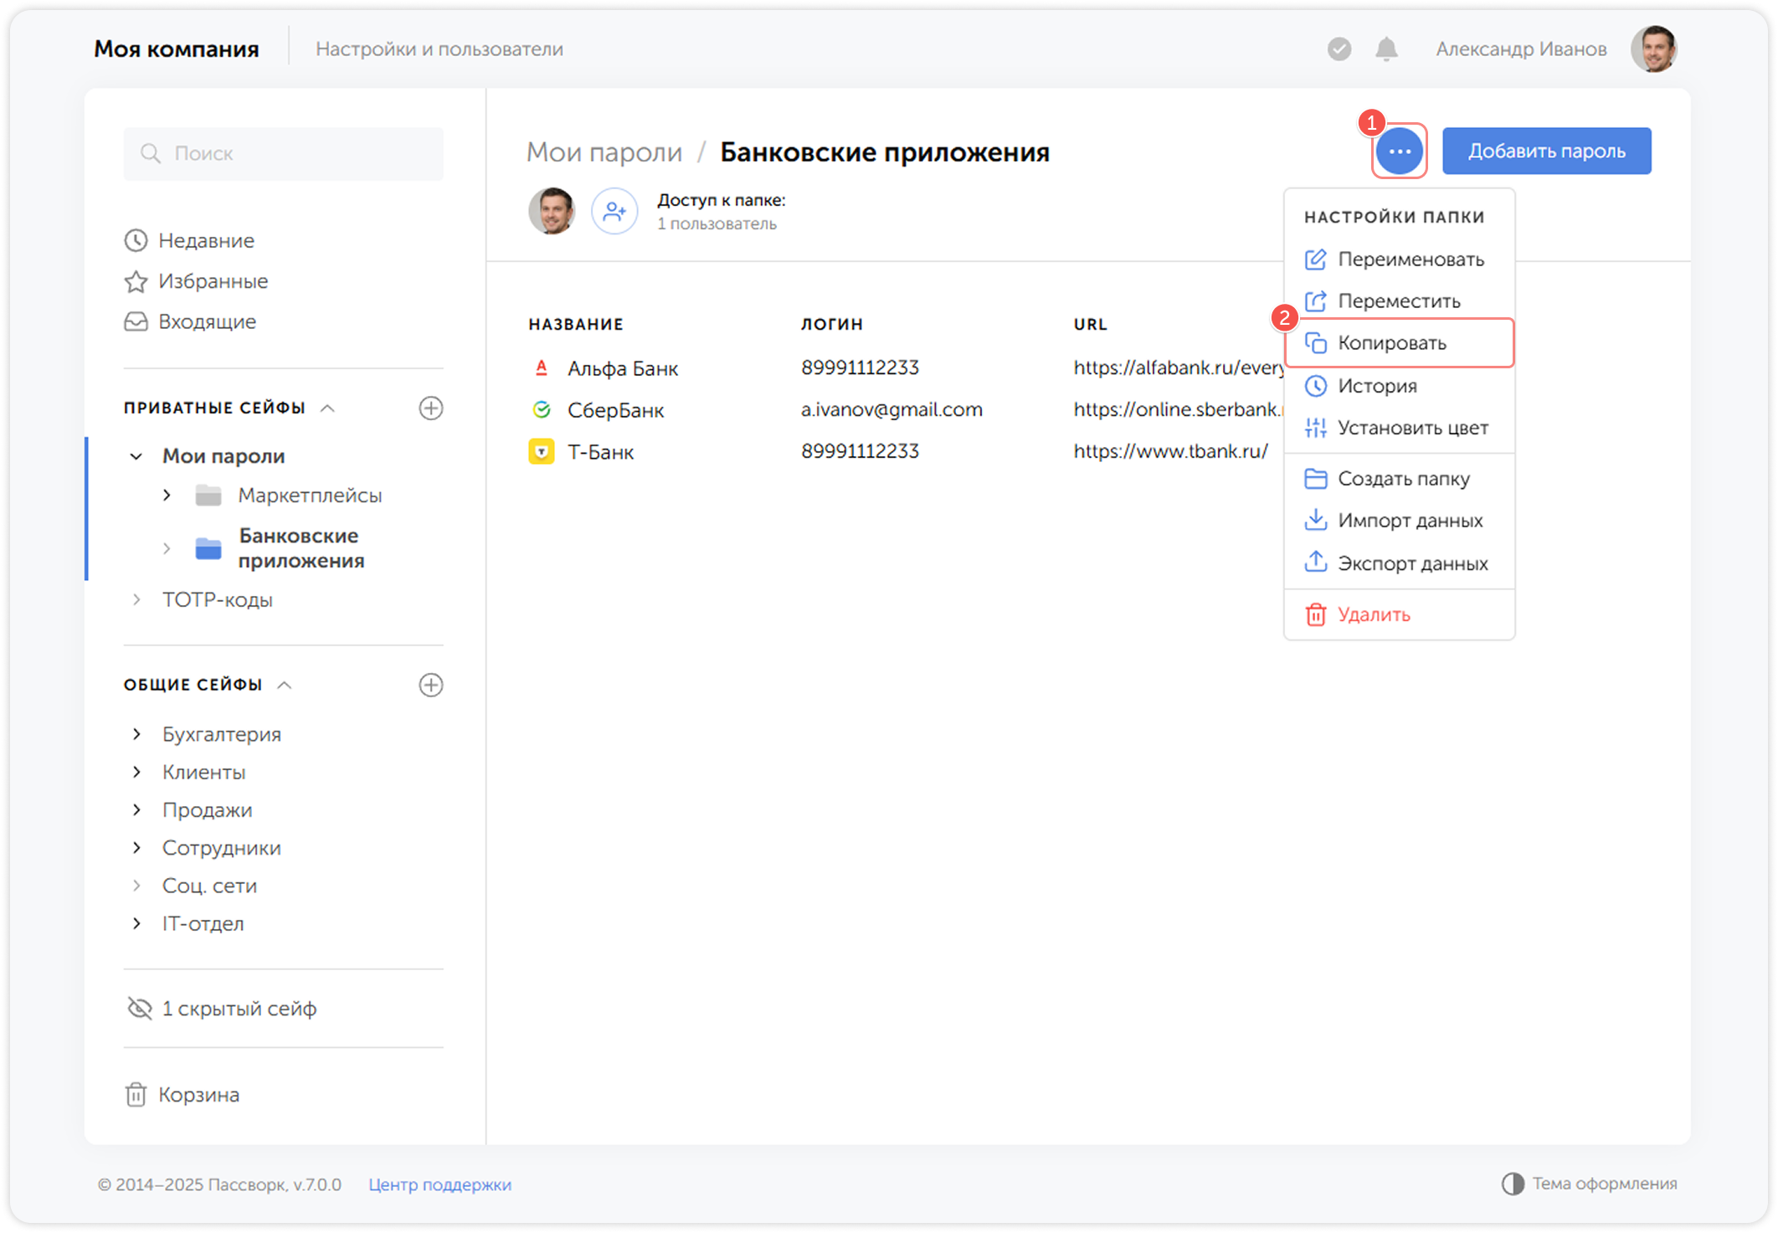Click Доступ к папке user count text
The height and width of the screenshot is (1233, 1778).
point(717,224)
